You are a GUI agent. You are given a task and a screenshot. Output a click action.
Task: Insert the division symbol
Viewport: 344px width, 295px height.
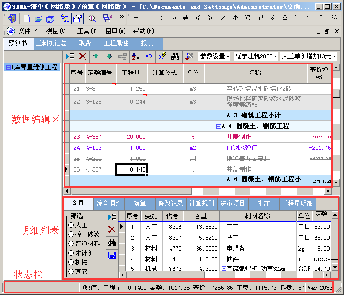tap(161, 18)
